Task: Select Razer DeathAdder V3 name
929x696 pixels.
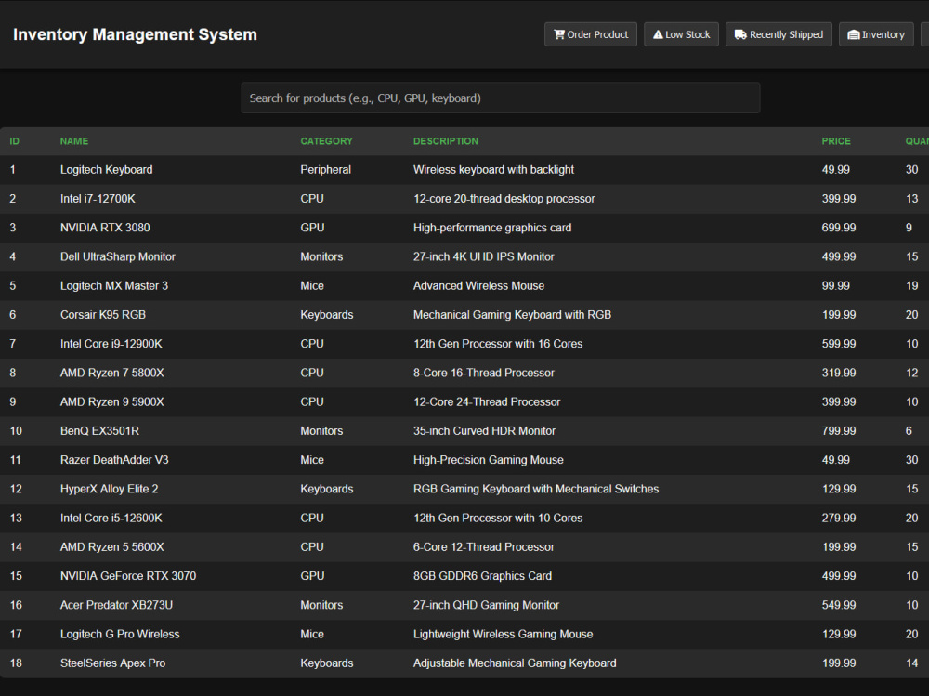Action: pos(114,460)
